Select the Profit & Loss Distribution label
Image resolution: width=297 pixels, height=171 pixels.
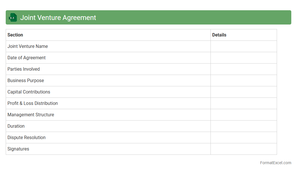33,103
